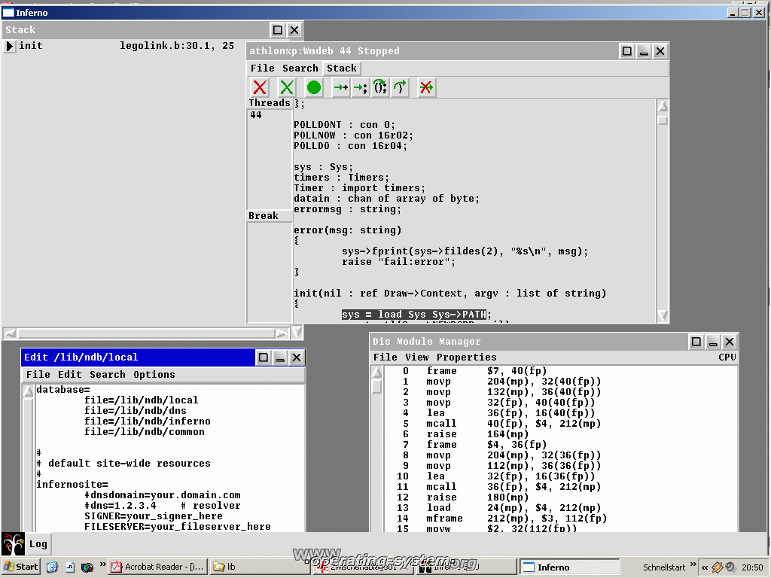Viewport: 771px width, 578px height.
Task: Open the Options menu in the Edit window
Action: [154, 375]
